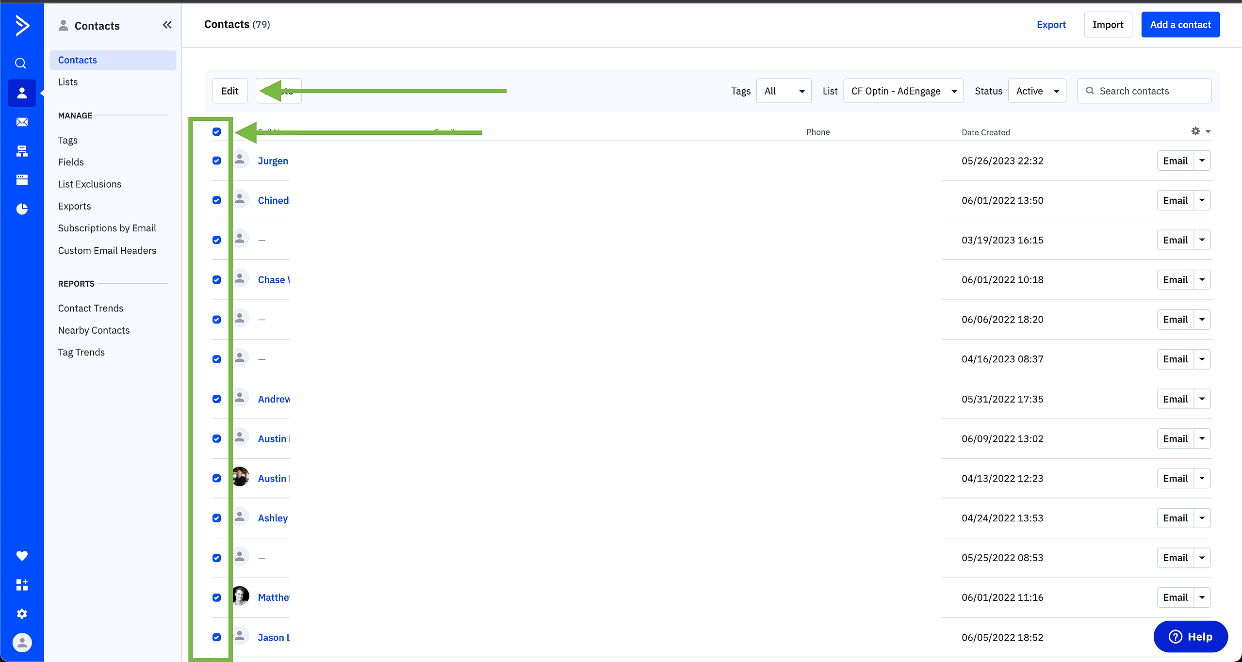Open the Tags filter dropdown
This screenshot has height=662, width=1242.
[x=784, y=91]
